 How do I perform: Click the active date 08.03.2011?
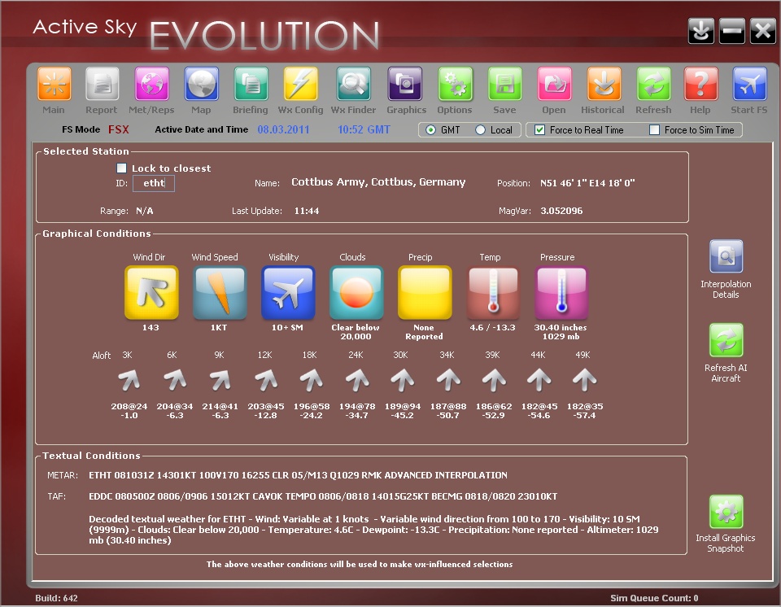[283, 129]
